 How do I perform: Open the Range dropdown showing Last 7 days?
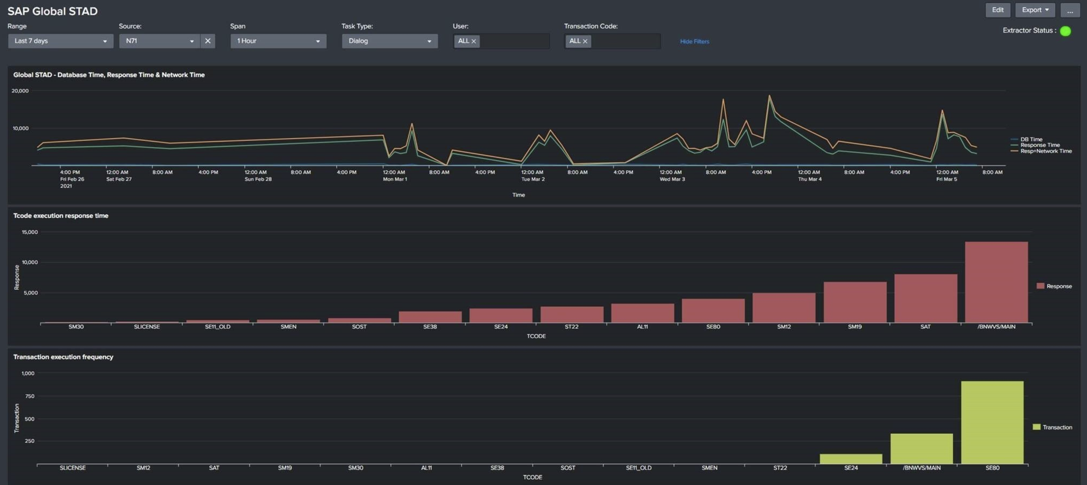pyautogui.click(x=60, y=41)
